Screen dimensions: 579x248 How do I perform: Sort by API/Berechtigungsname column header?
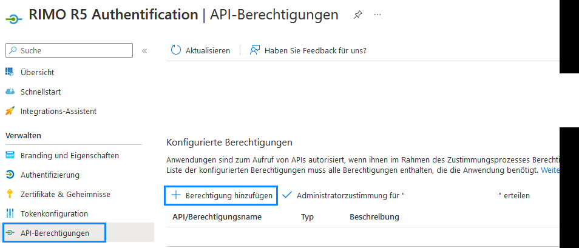click(217, 216)
